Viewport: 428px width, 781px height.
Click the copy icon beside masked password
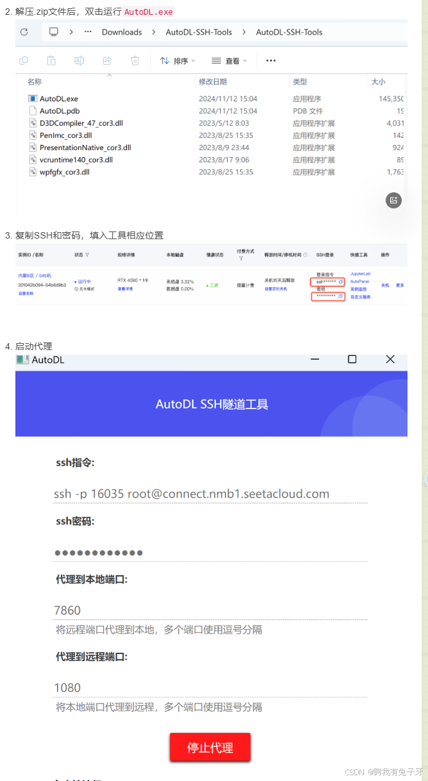341,296
